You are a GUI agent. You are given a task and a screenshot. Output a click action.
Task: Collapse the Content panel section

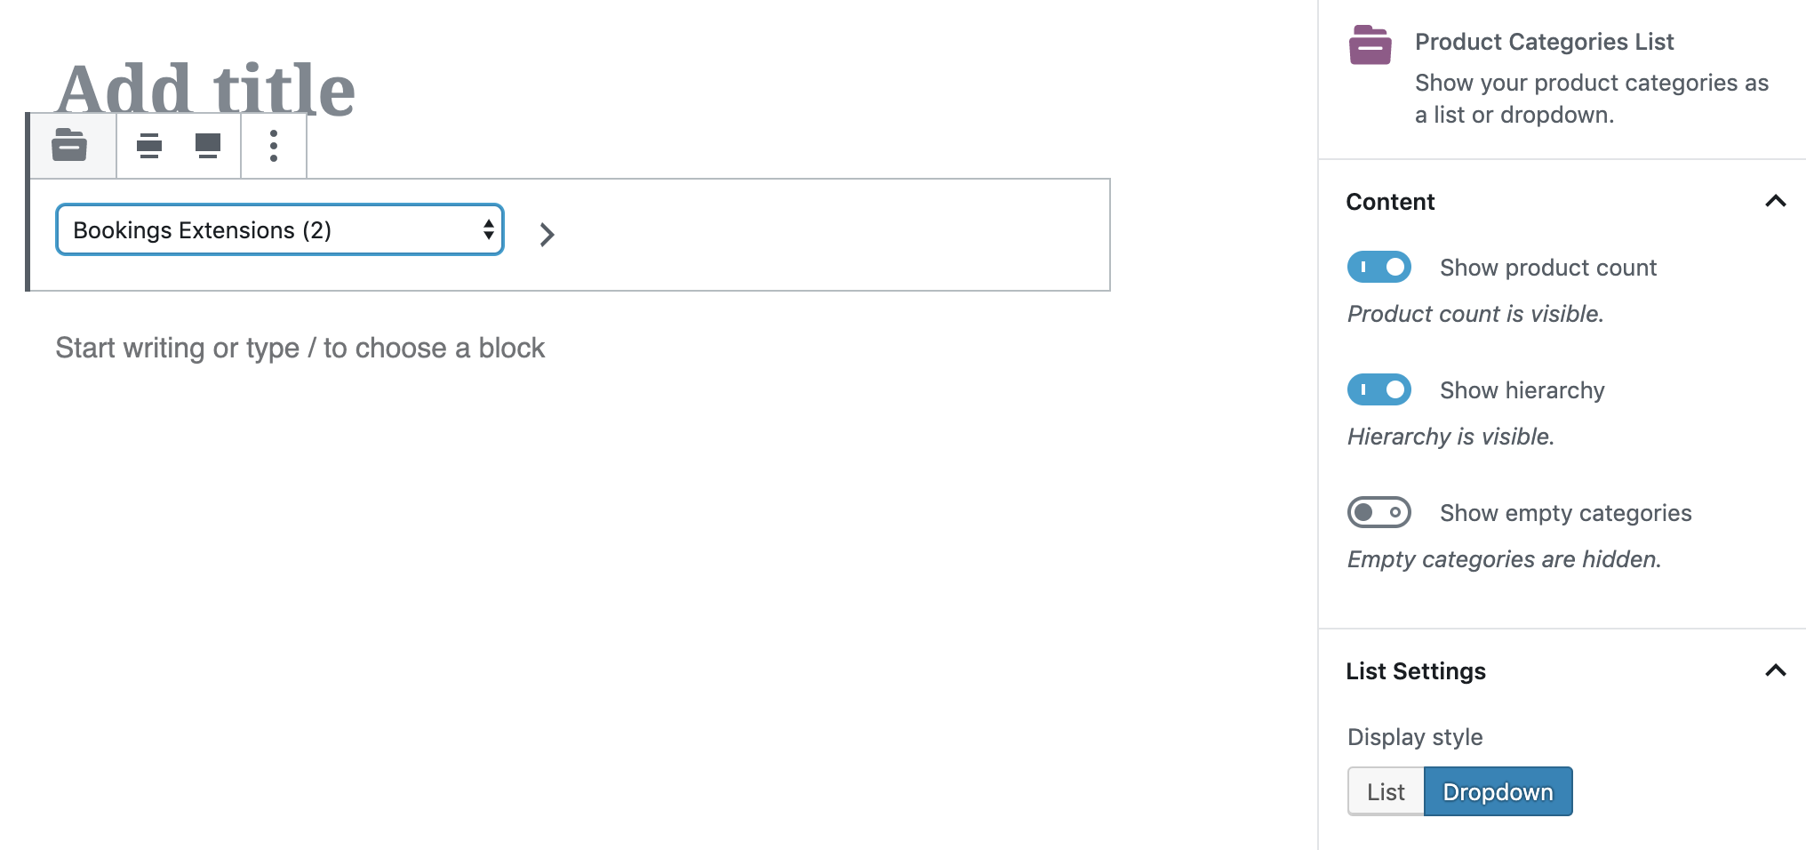[1775, 201]
